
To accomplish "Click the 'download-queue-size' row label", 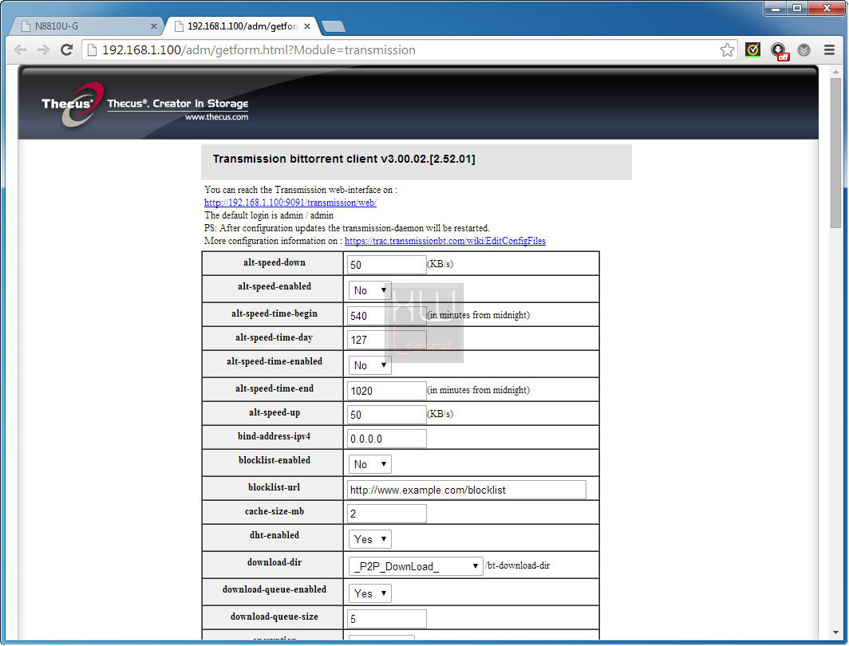I will pos(274,616).
